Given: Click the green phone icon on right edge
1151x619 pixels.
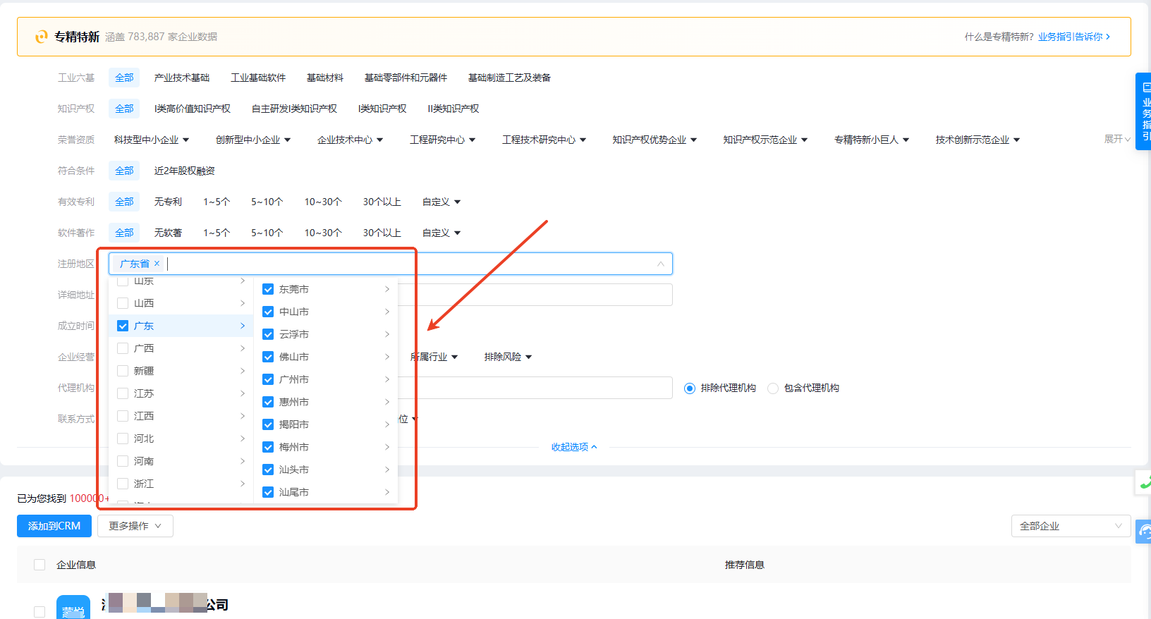Looking at the screenshot, I should pyautogui.click(x=1144, y=483).
